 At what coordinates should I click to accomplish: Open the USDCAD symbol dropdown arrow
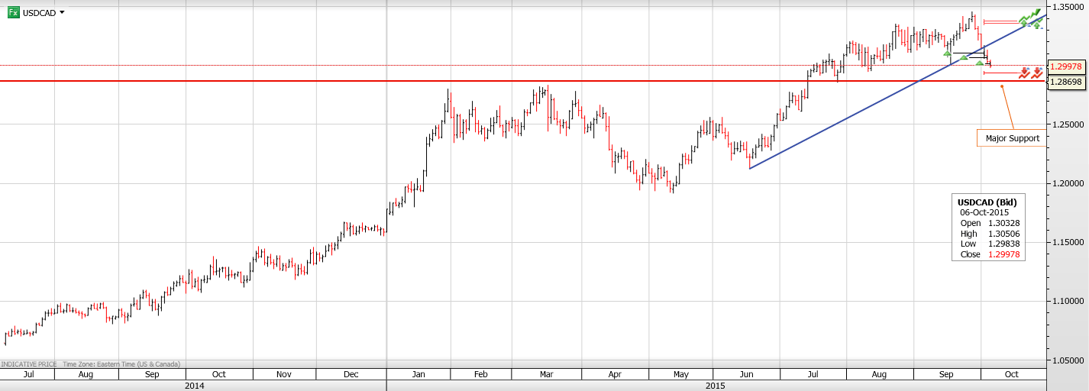coord(62,12)
